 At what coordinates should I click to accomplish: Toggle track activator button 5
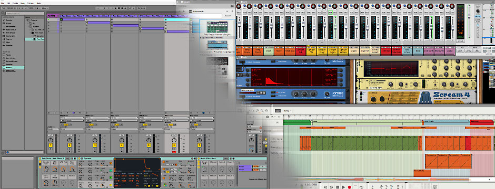(149, 145)
